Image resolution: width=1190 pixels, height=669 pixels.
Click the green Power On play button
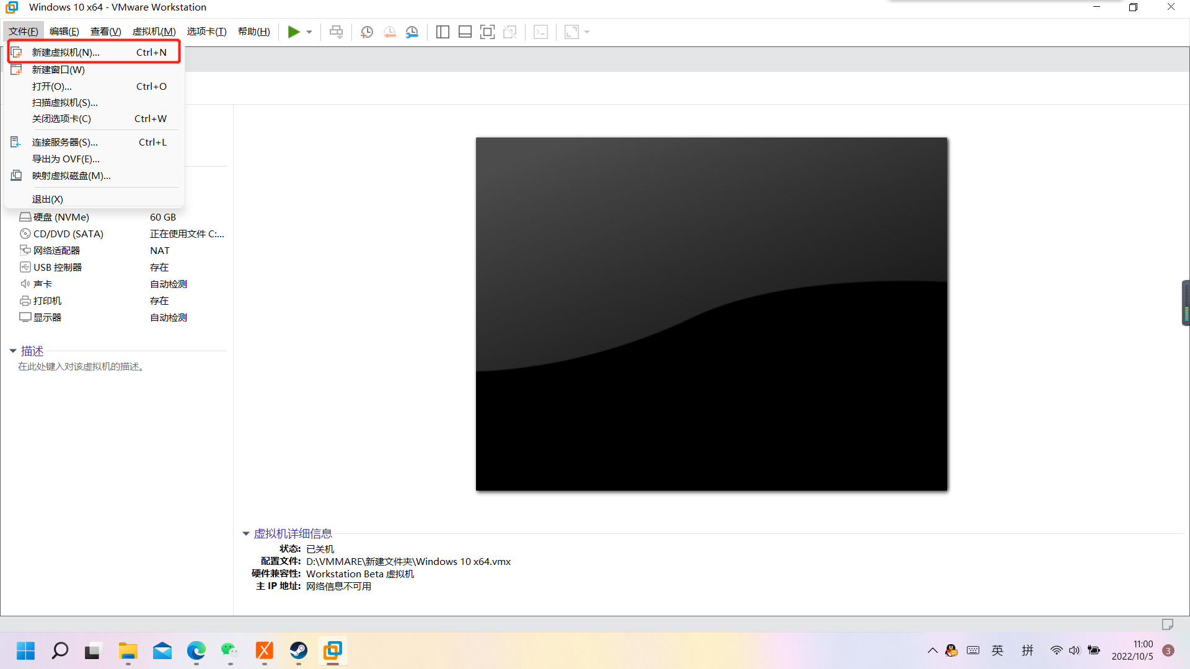click(294, 32)
